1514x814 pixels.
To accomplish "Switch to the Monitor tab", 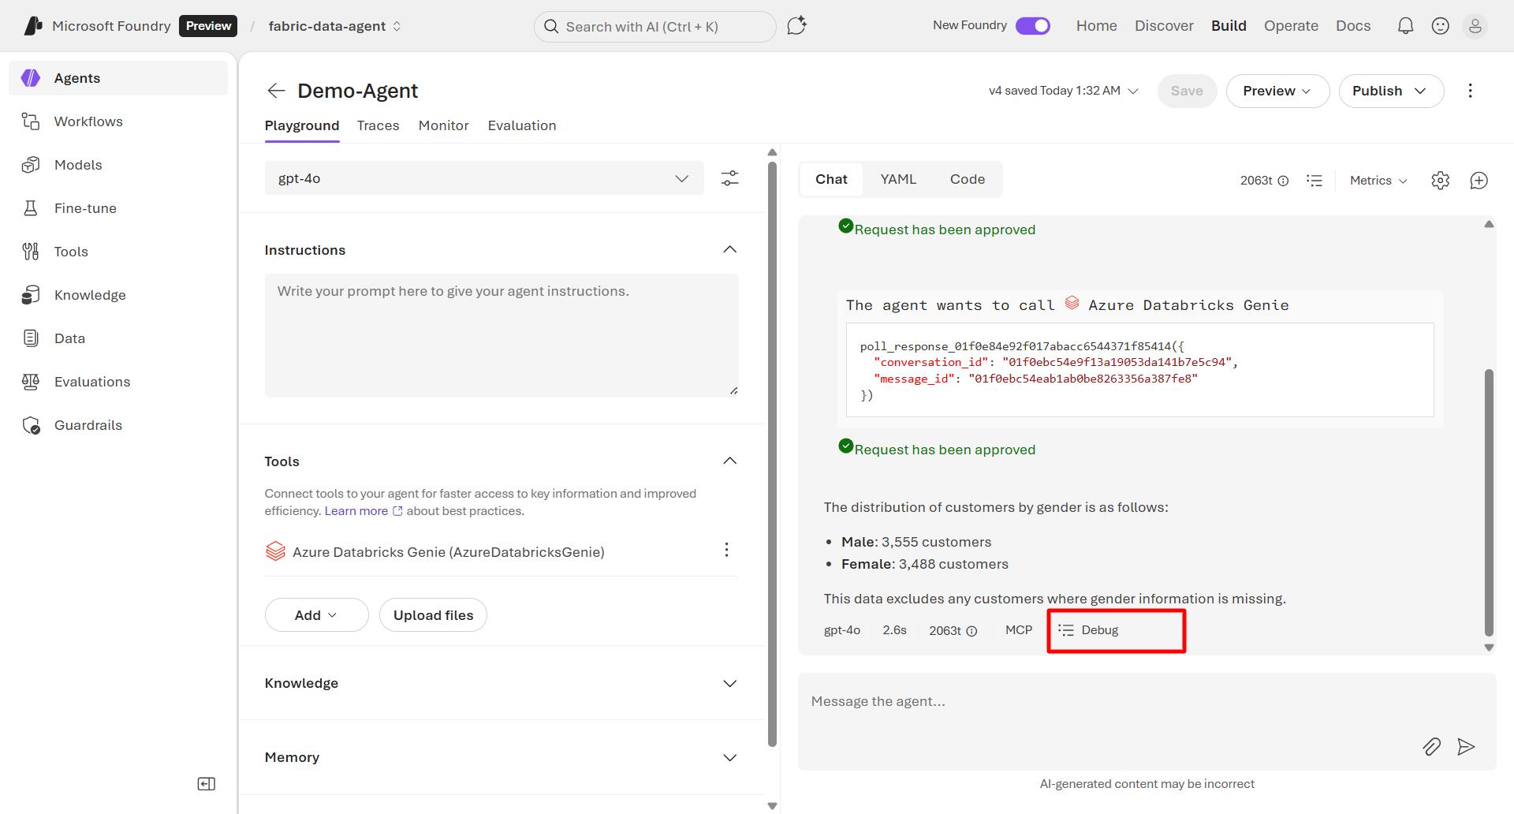I will click(x=443, y=125).
